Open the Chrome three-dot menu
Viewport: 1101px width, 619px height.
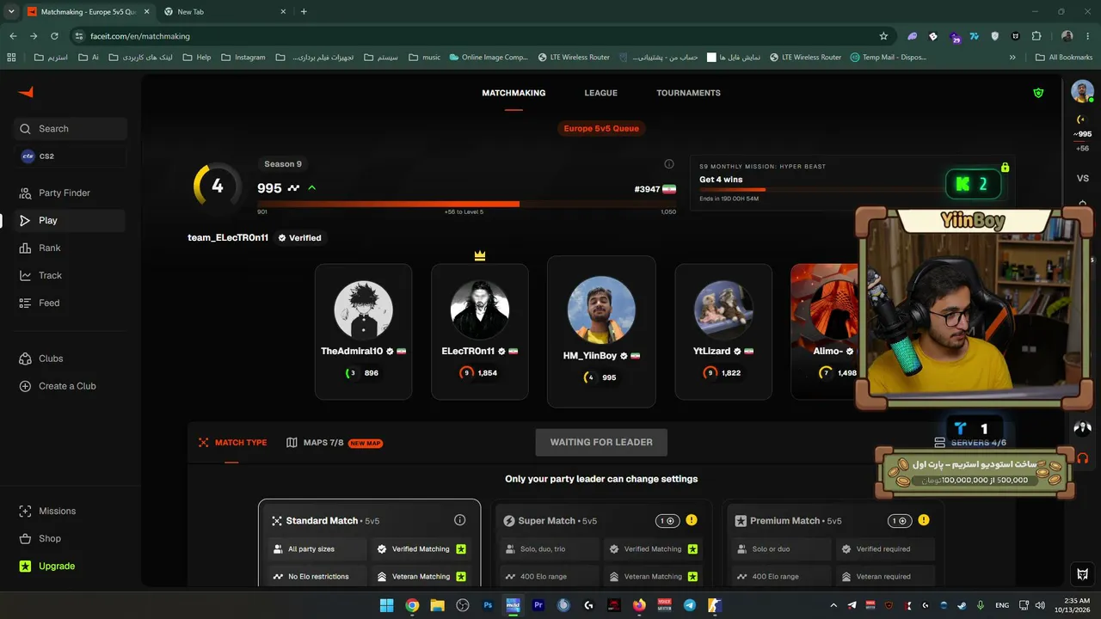tap(1088, 36)
